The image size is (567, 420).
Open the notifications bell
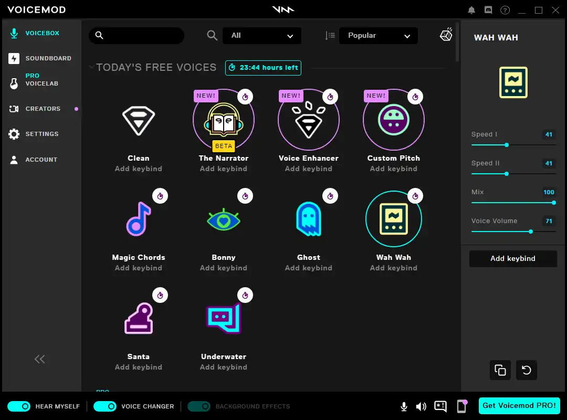[x=471, y=10]
